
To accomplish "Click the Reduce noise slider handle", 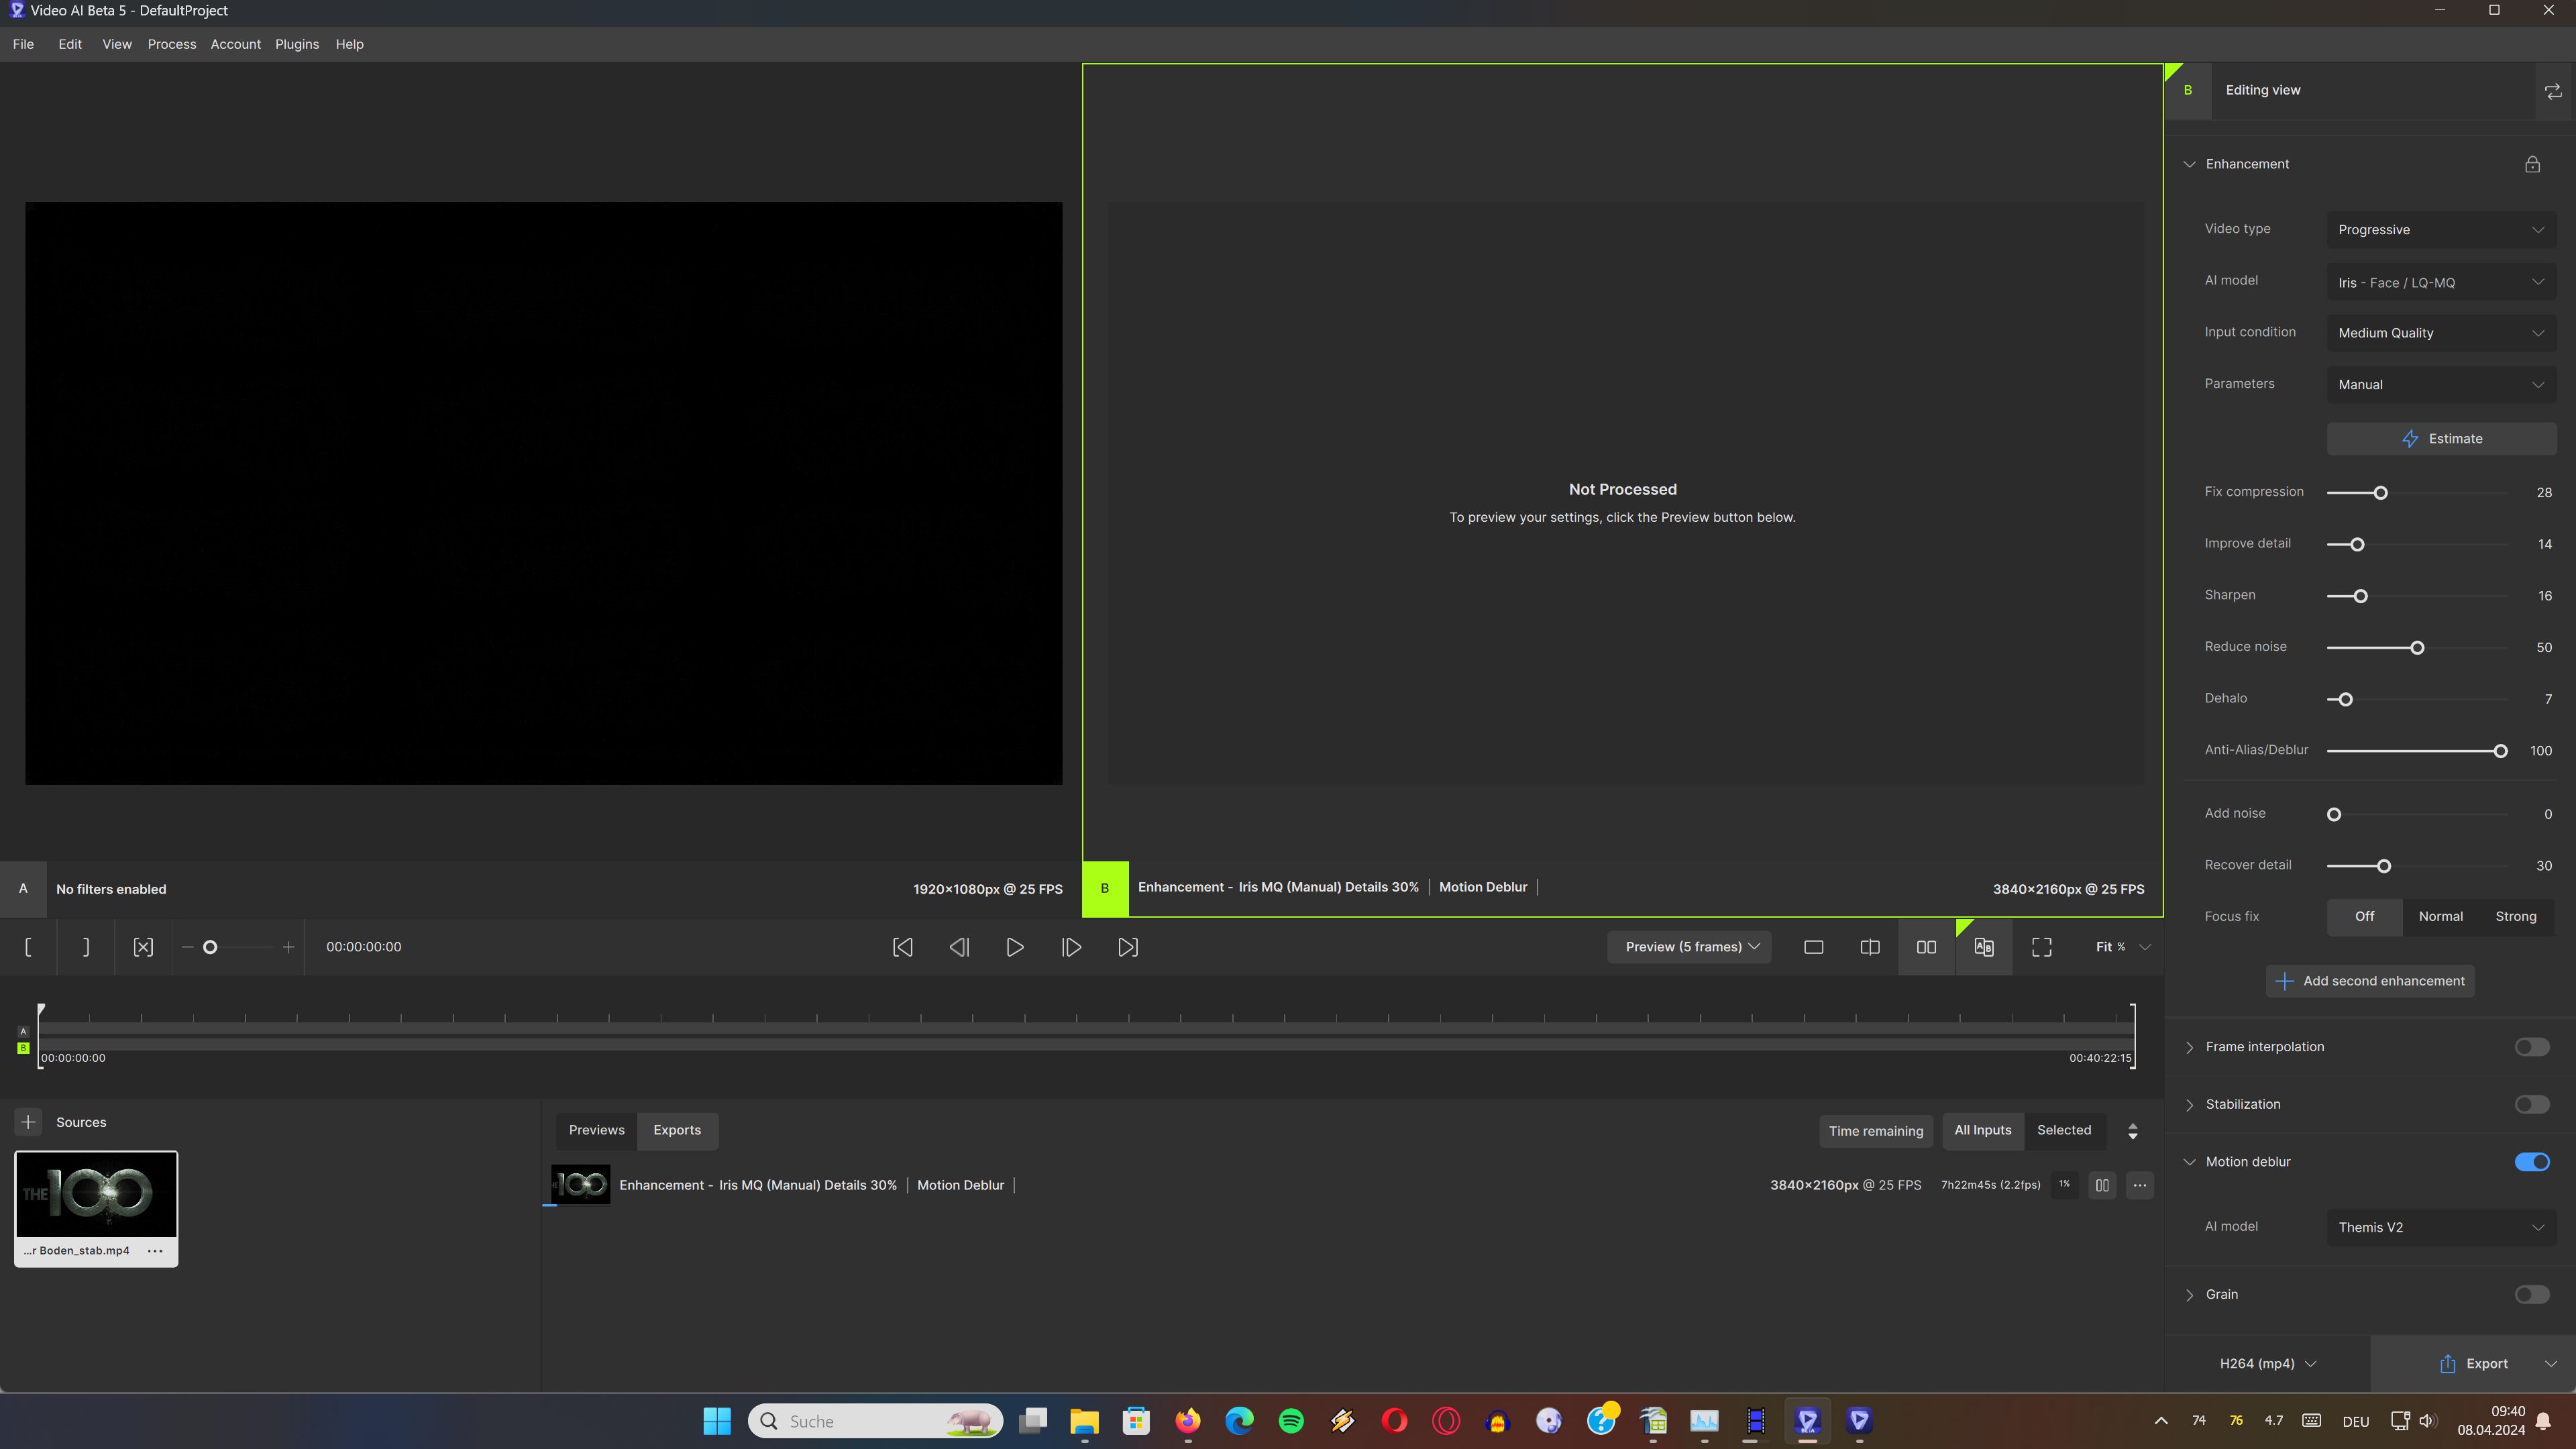I will [2417, 648].
